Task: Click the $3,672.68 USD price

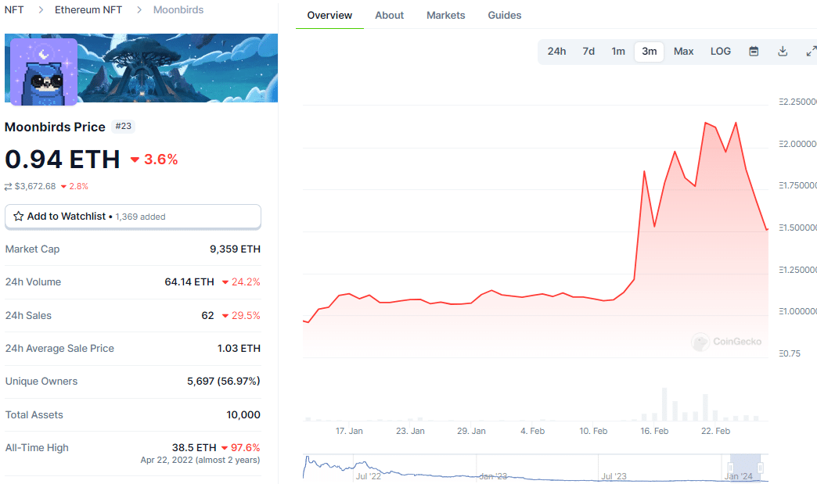Action: pos(35,186)
